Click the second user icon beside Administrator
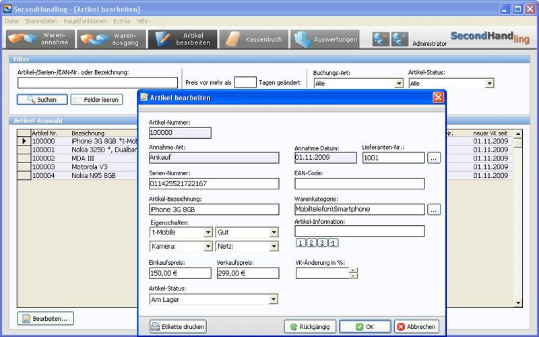 [x=400, y=39]
